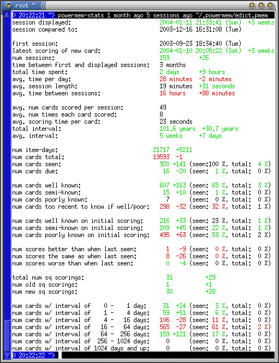Click the powermem-stats command line text
279x363 pixels.
(163, 15)
